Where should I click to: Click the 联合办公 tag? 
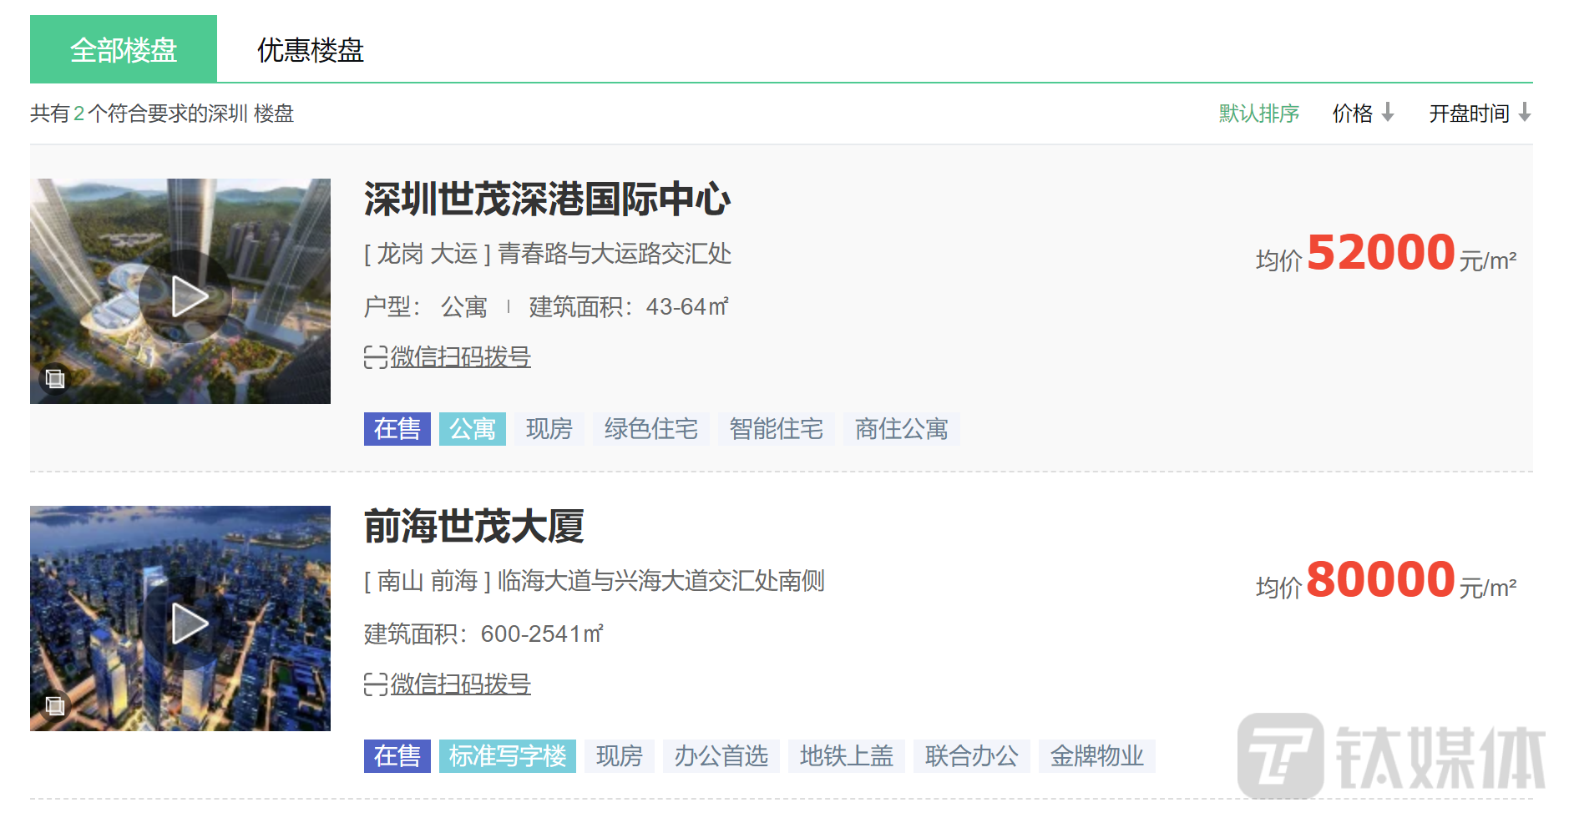(972, 756)
